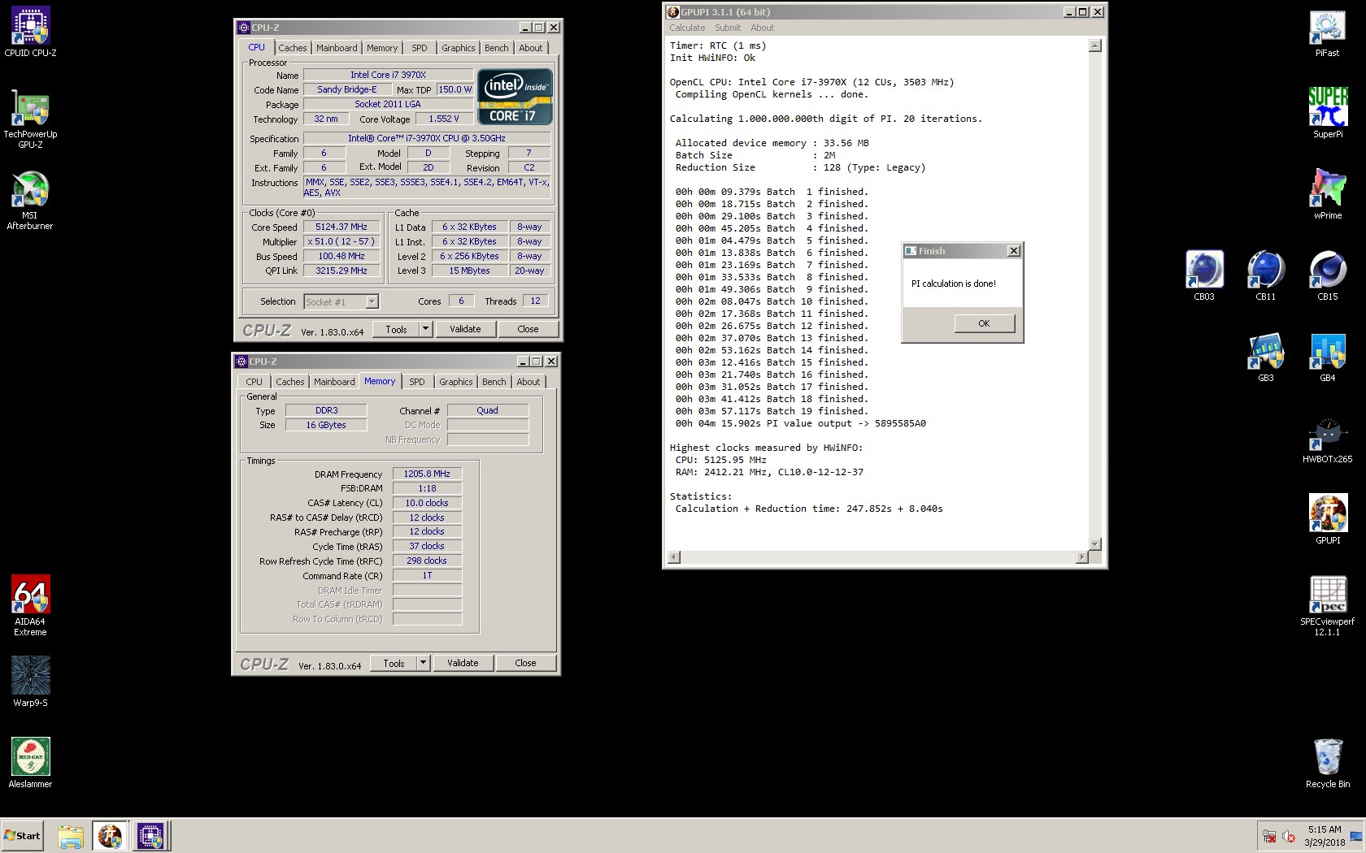Open About tab in top CPU-Z window
The height and width of the screenshot is (853, 1366).
[531, 48]
